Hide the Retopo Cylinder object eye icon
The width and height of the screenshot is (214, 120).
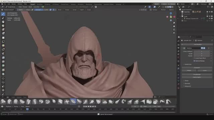point(210,19)
